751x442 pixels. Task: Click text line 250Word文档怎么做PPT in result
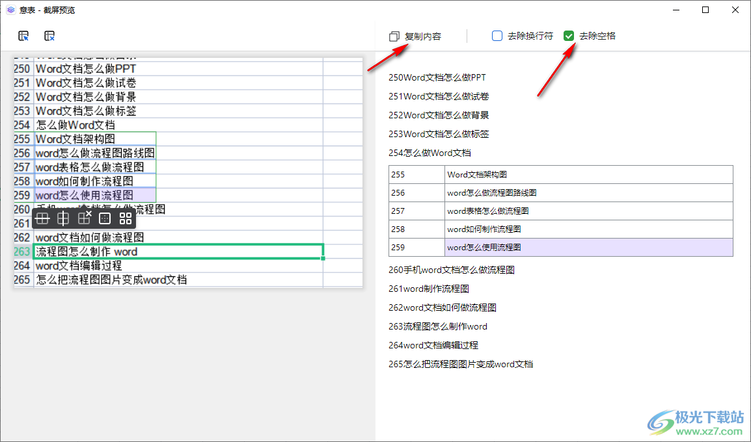click(437, 77)
